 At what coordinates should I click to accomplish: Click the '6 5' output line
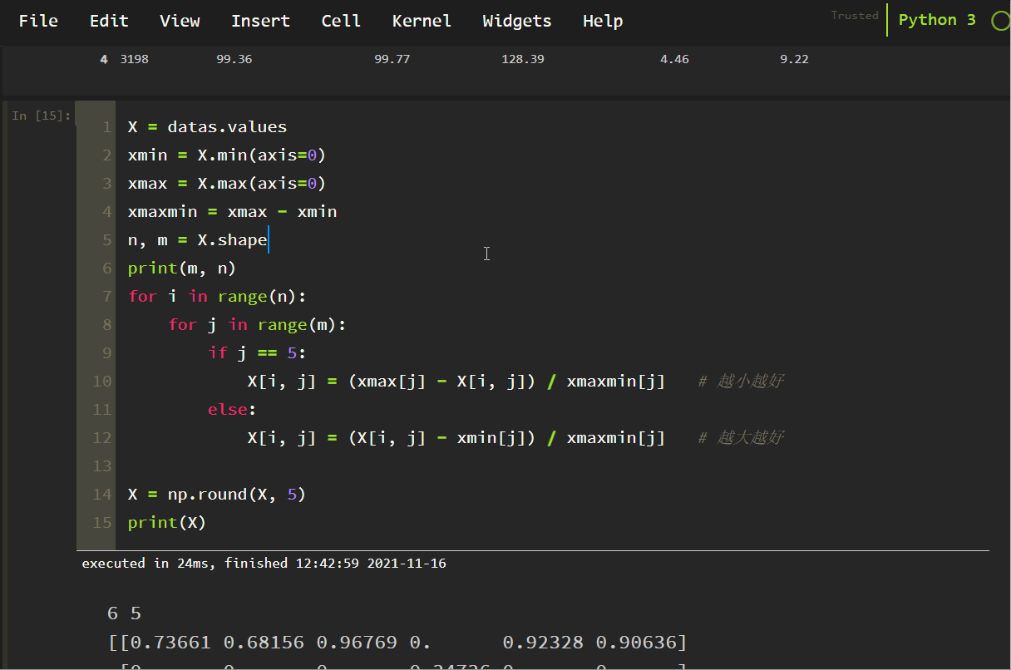124,614
